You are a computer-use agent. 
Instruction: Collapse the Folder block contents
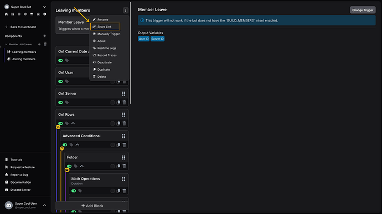coord(82,166)
